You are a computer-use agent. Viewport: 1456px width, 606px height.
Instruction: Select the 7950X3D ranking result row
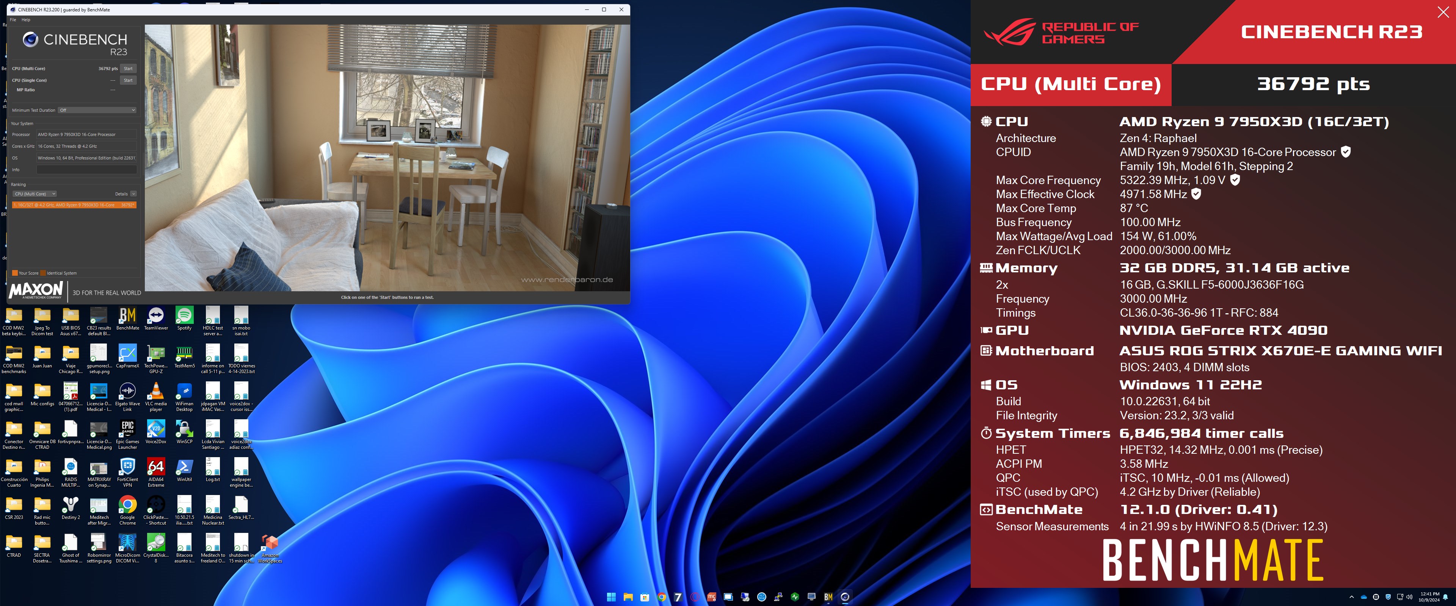coord(74,205)
